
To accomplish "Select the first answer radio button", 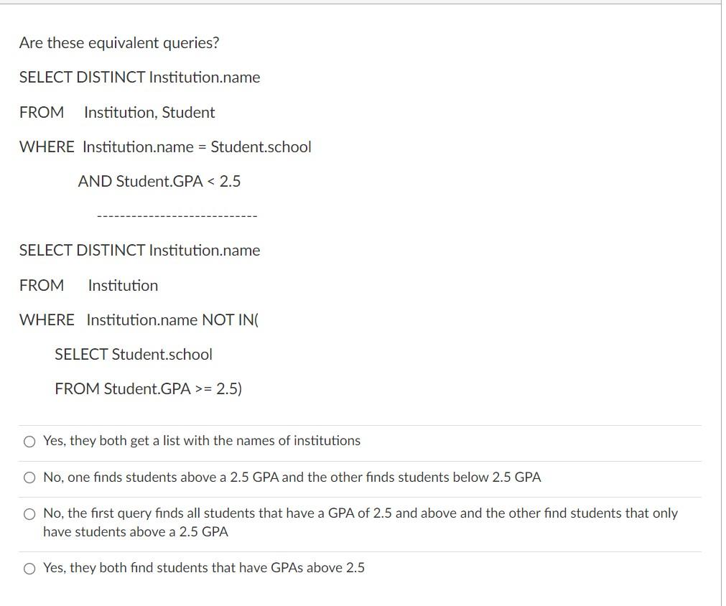I will pos(29,442).
